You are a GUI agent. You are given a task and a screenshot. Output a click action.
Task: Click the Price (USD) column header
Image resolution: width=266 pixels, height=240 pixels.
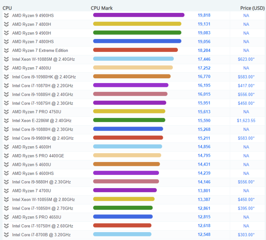(252, 8)
